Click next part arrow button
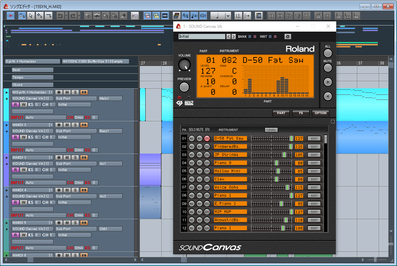The height and width of the screenshot is (266, 397). pyautogui.click(x=328, y=82)
